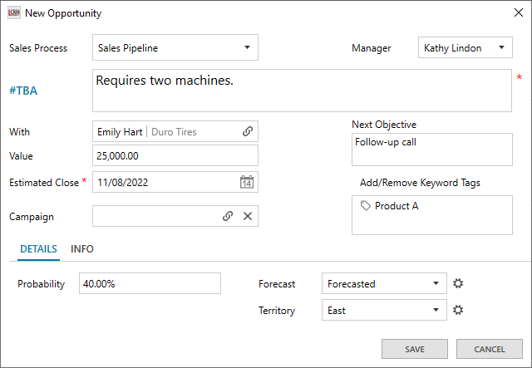
Task: Open the Estimated Close calendar picker
Action: (x=246, y=182)
